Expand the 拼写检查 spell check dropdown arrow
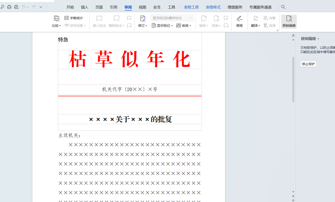Viewport: 335px width, 202px height. point(85,25)
